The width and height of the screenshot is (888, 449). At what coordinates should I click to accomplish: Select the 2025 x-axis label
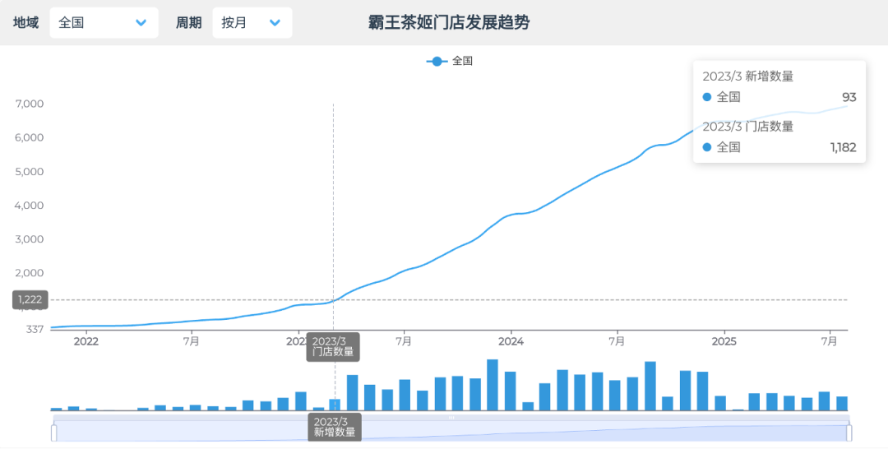pyautogui.click(x=724, y=341)
